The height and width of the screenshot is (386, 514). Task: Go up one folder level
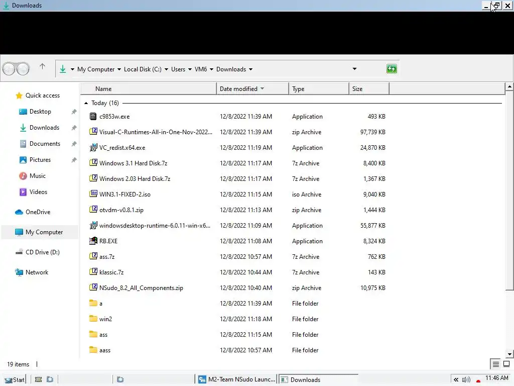(42, 67)
